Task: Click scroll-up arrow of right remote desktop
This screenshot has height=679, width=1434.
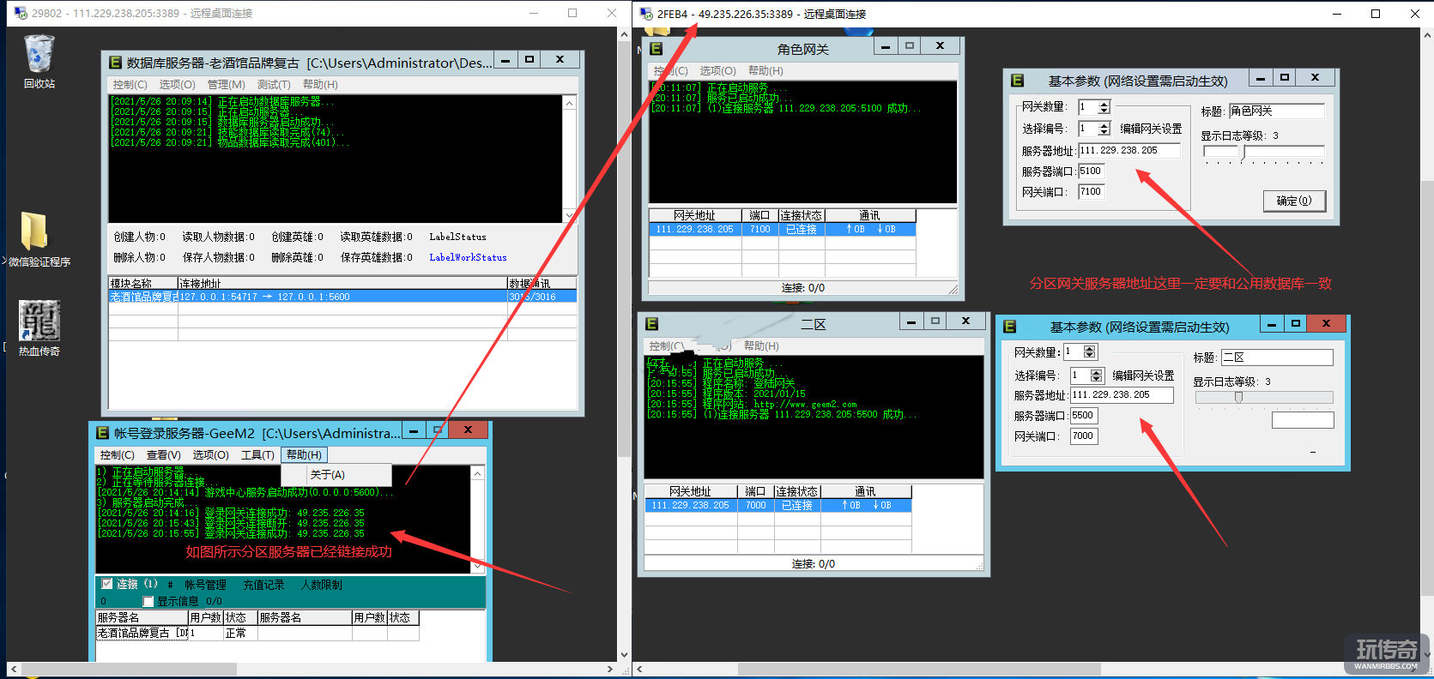Action: [1427, 35]
